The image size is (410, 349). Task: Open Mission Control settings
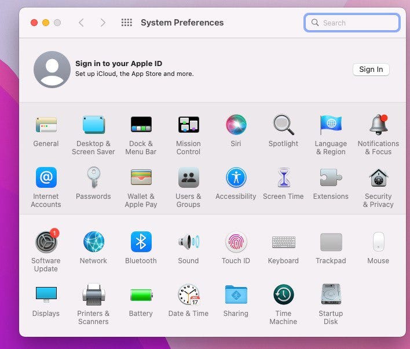[188, 125]
